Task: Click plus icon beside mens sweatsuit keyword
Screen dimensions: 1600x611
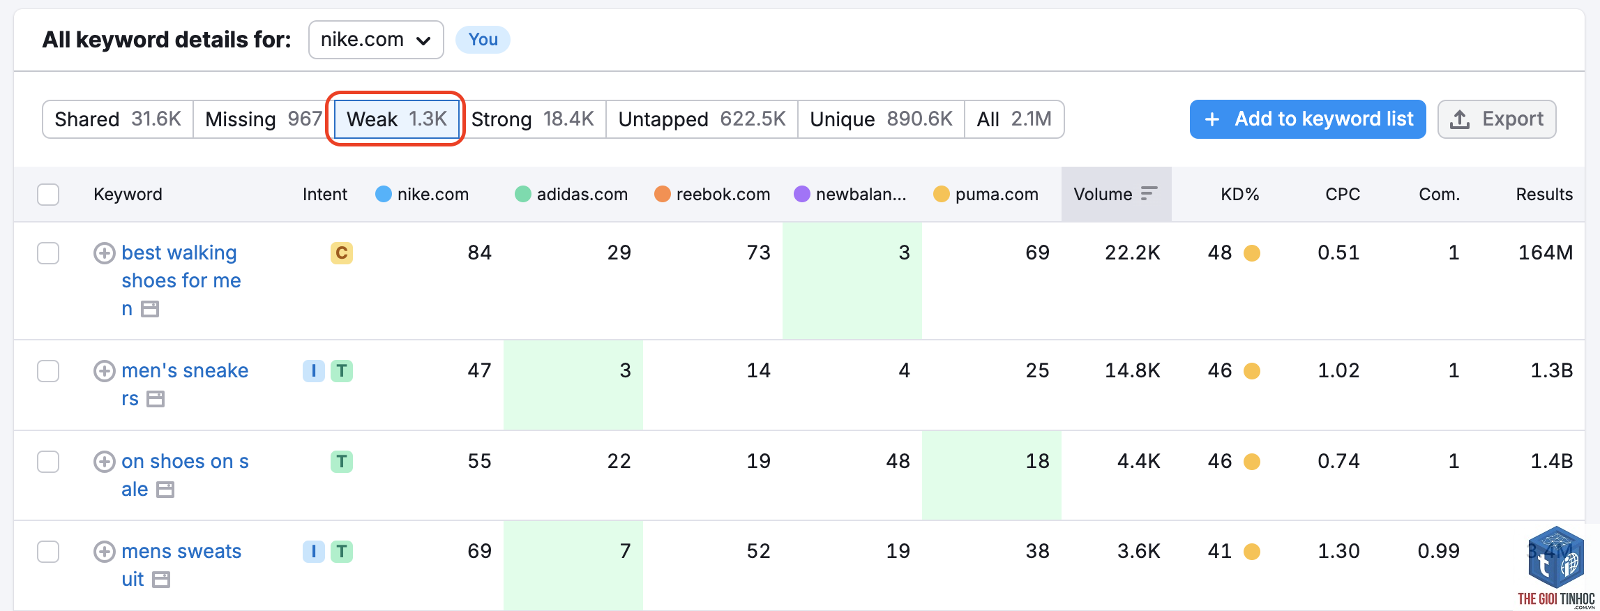Action: [105, 552]
